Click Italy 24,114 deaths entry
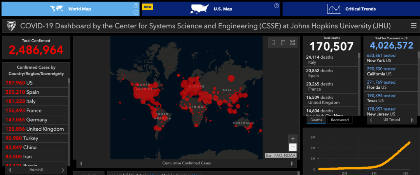The image size is (420, 175). click(x=330, y=60)
